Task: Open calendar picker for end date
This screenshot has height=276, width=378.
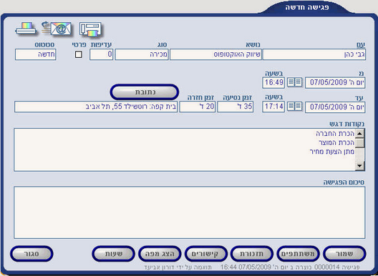Action: point(295,107)
